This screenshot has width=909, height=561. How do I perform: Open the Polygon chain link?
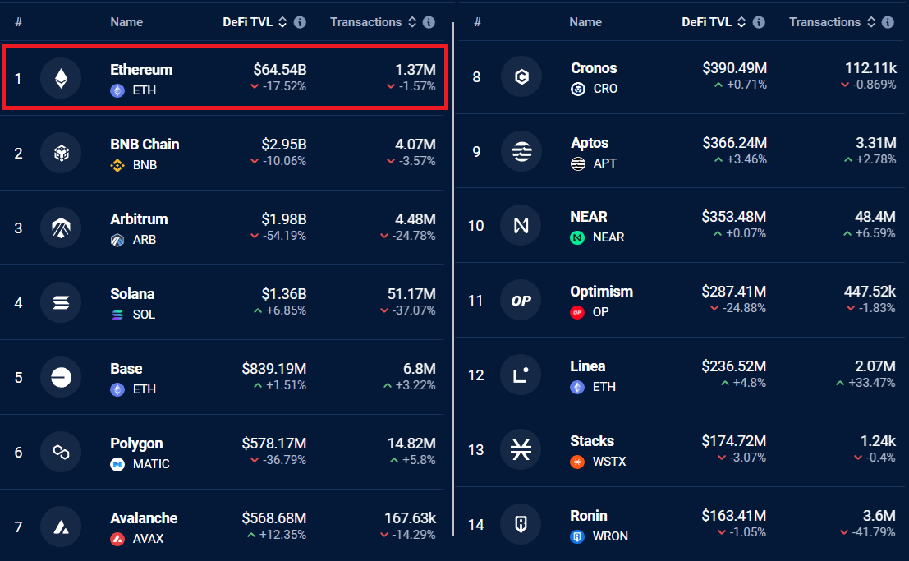pos(136,444)
